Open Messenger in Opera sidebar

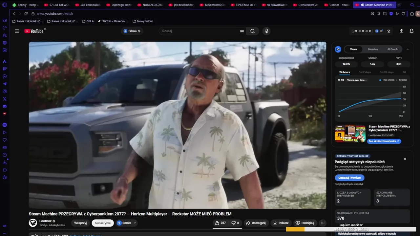tap(5, 76)
